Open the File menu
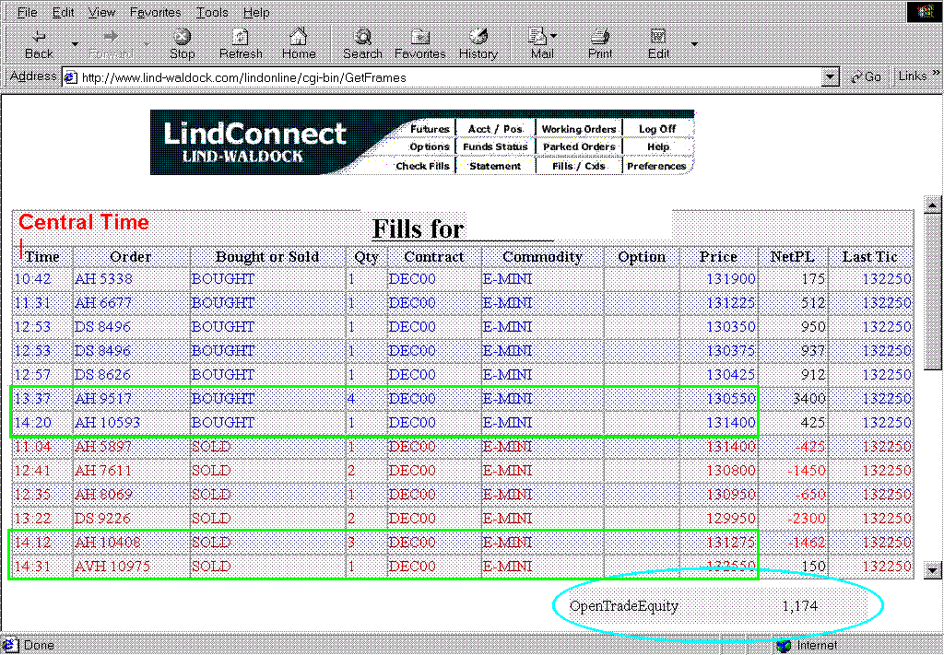Viewport: 944px width, 655px height. click(x=27, y=12)
